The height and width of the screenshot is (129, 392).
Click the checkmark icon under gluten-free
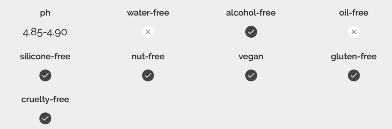click(x=354, y=75)
